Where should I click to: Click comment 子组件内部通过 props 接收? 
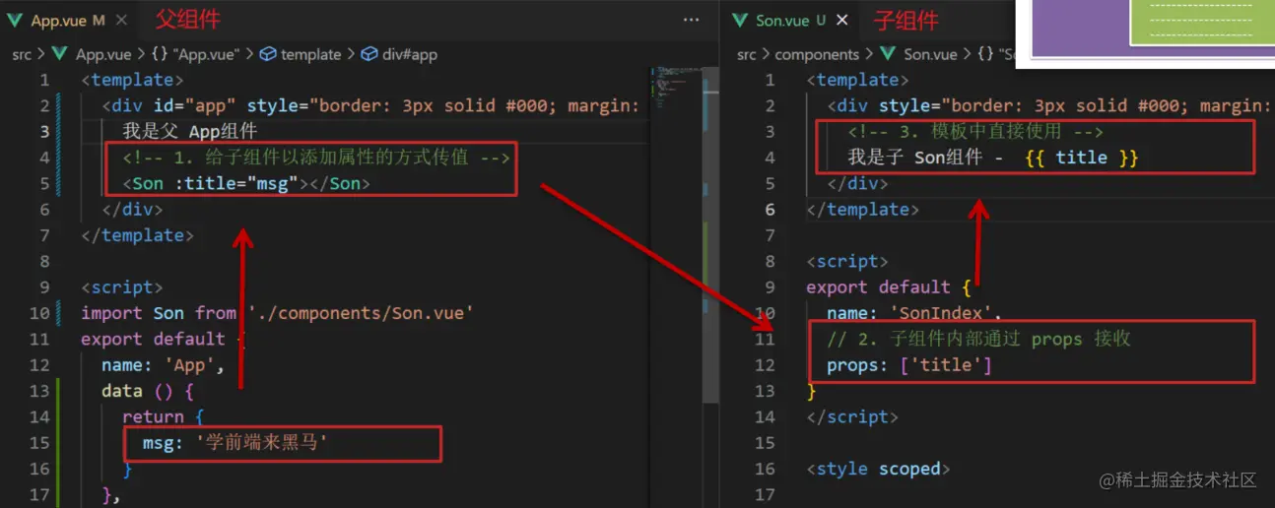(x=979, y=339)
